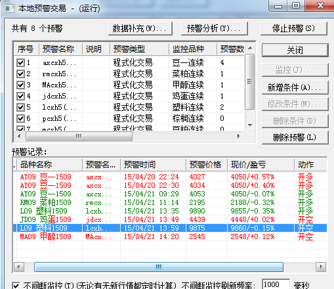
Task: Uncheck alert row 4 jdcxh5 checkbox
Action: [x=20, y=96]
